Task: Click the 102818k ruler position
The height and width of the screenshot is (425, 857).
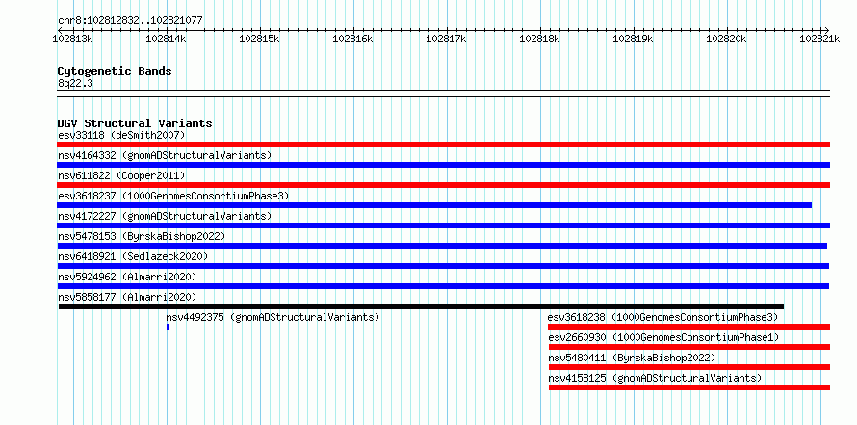Action: coord(539,39)
